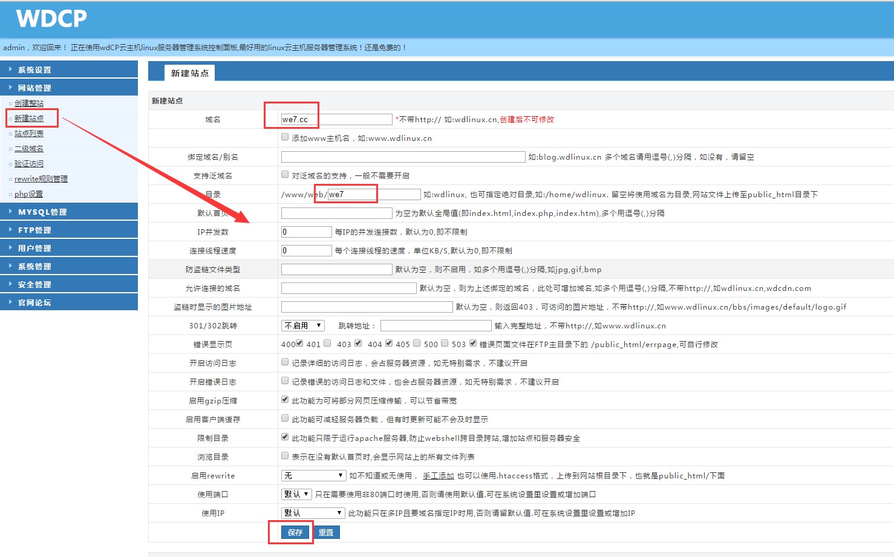Open the 官网论坛 sidebar section
This screenshot has width=894, height=557.
click(x=69, y=302)
